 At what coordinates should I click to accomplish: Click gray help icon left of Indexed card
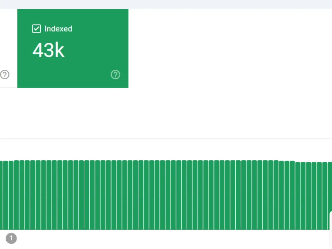(5, 75)
